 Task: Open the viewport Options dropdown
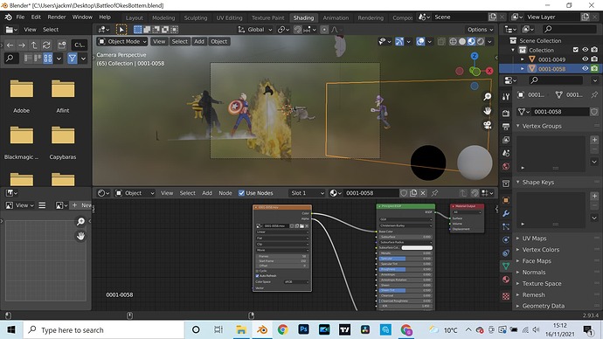[480, 30]
